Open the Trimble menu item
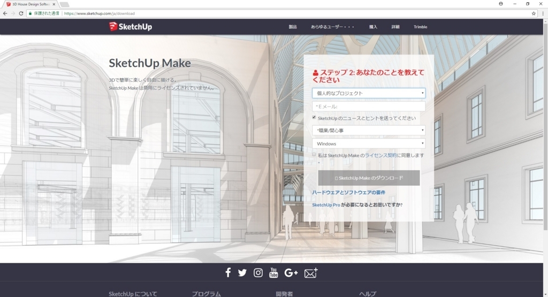548x297 pixels. [x=421, y=27]
